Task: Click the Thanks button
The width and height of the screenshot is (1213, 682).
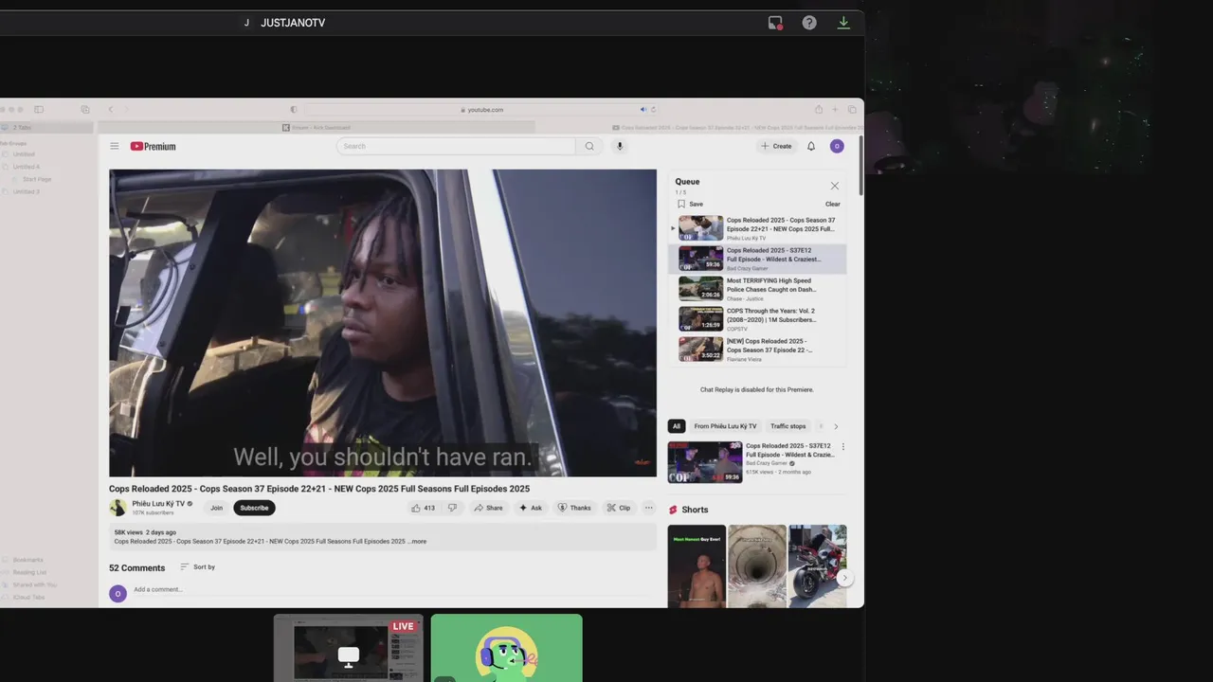Action: (574, 508)
